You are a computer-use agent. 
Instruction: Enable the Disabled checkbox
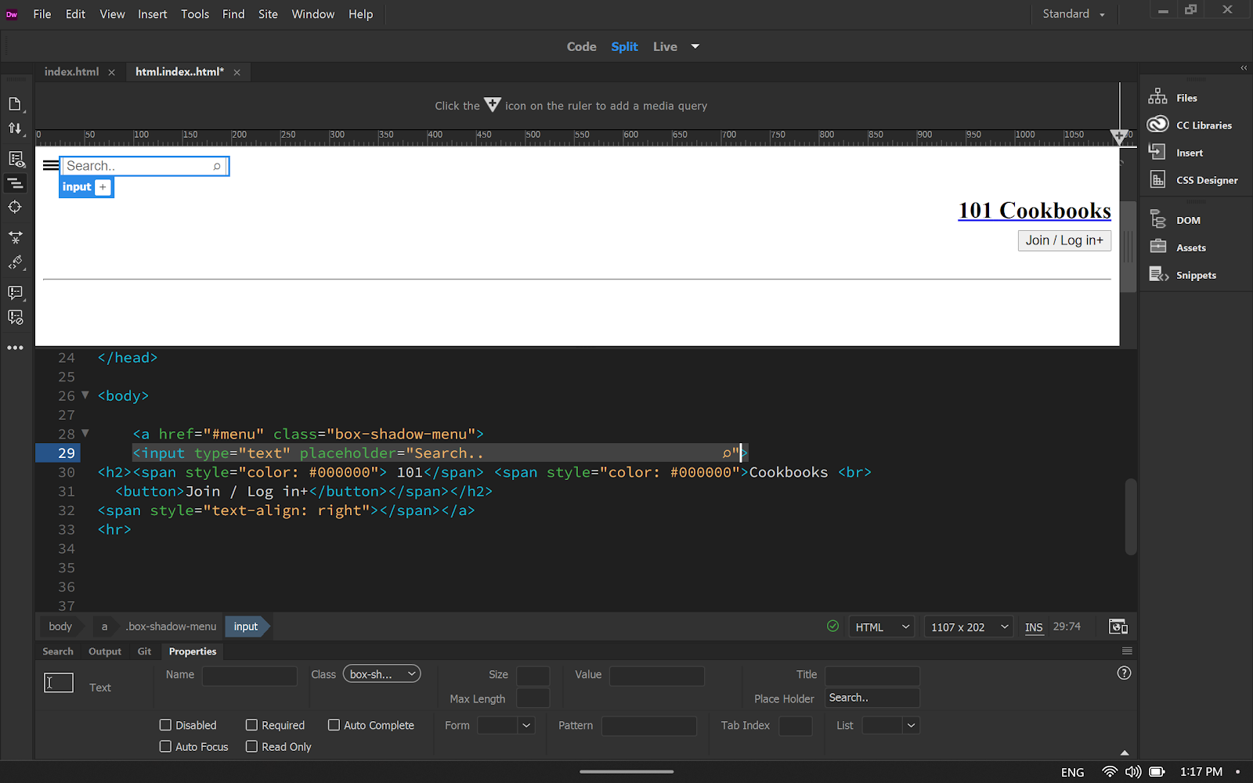click(x=165, y=725)
